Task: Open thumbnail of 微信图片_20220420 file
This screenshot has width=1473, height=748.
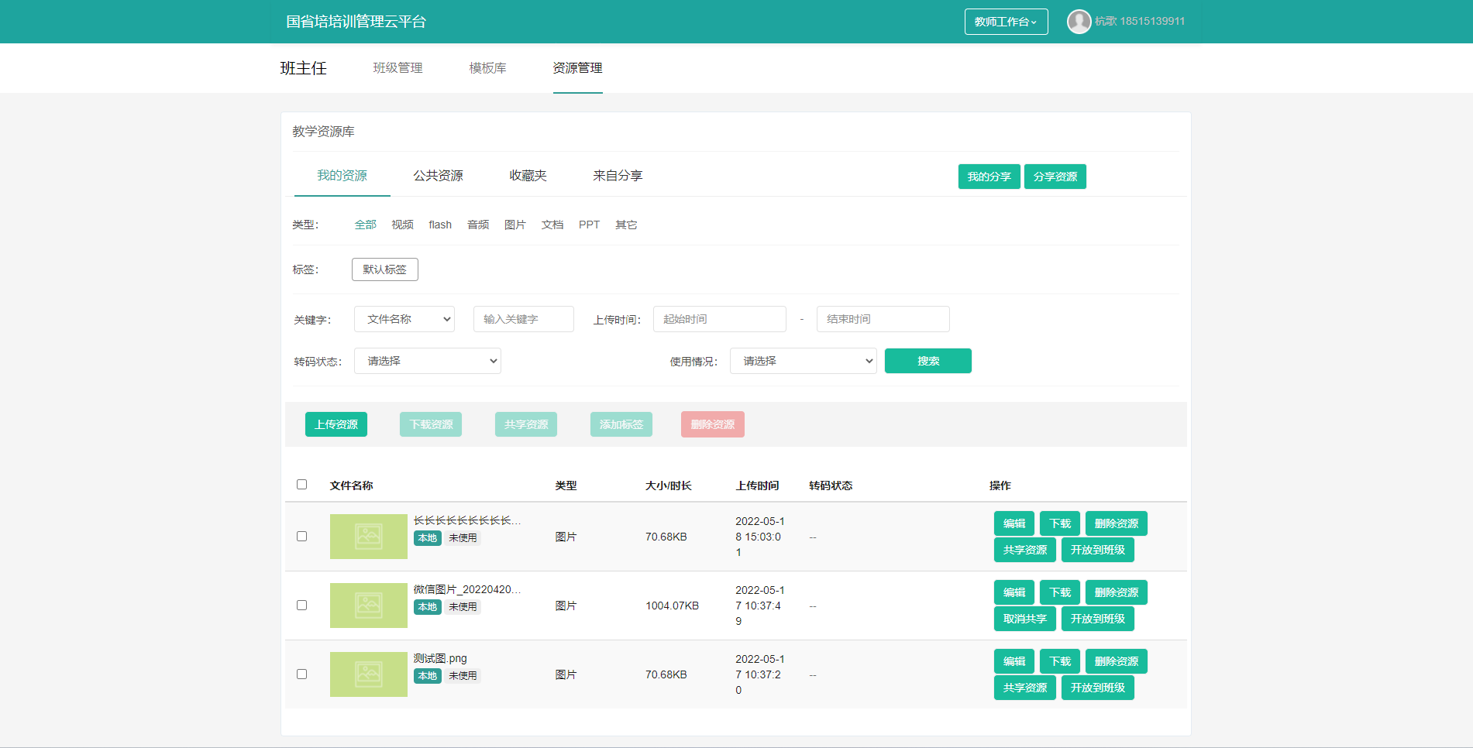Action: [368, 606]
